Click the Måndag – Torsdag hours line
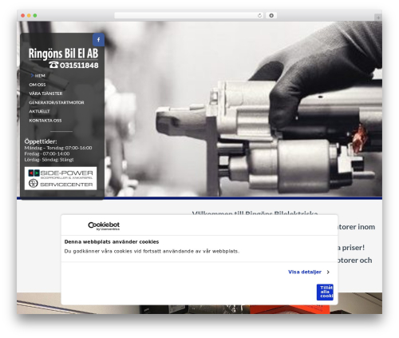Viewport: 399px width, 338px height. click(x=58, y=148)
